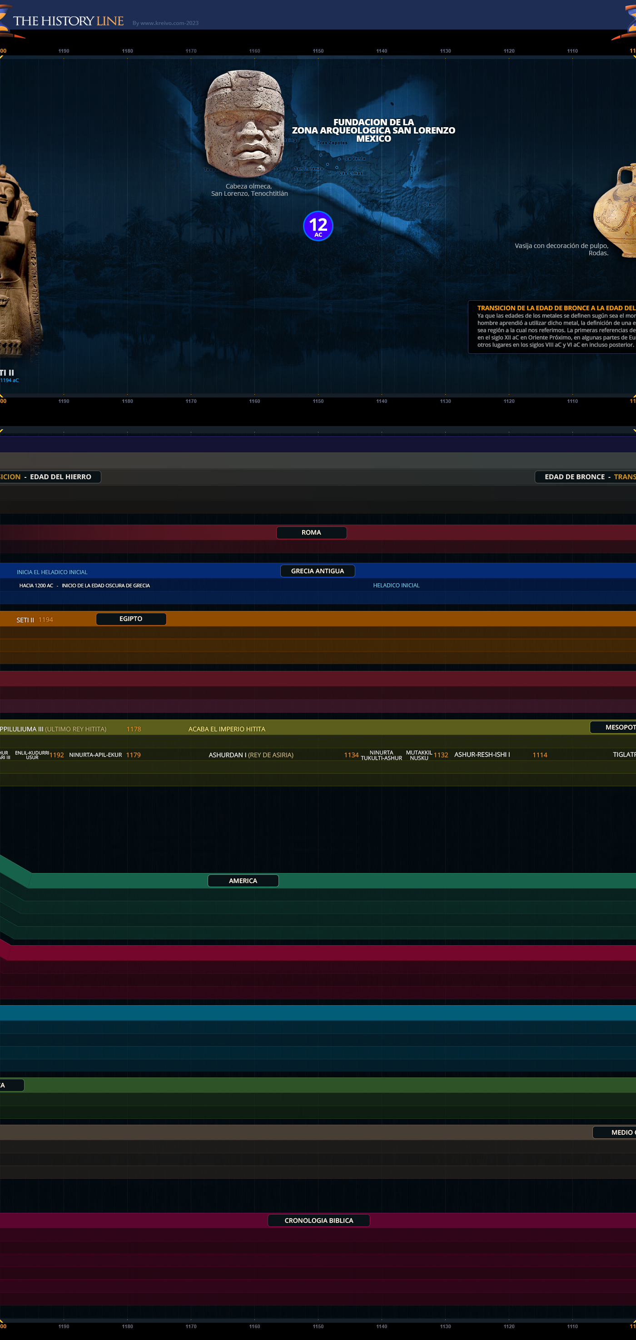
Task: Click 'INICIO DE LA EDAD OSCURA DE GRECIA' text
Action: [105, 586]
